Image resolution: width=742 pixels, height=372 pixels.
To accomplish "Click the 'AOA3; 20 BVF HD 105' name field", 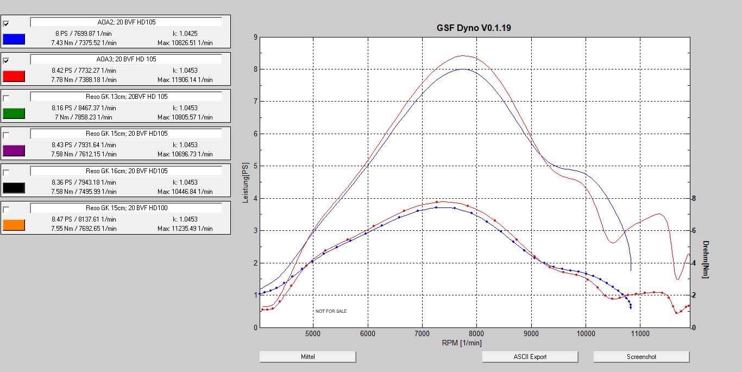I will click(126, 59).
